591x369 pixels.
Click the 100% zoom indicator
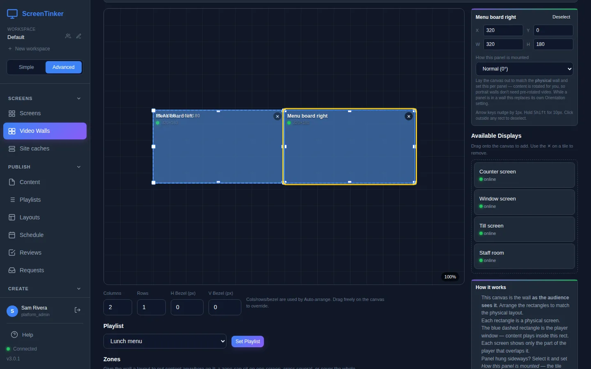tap(450, 277)
